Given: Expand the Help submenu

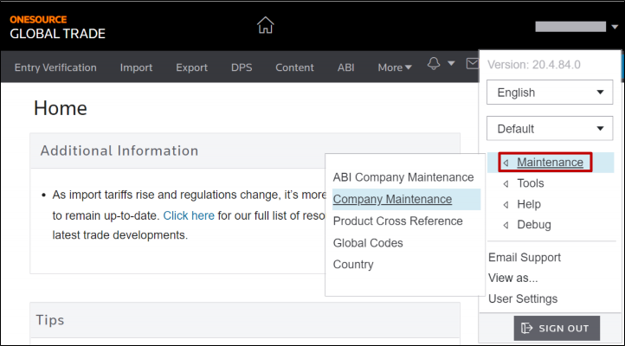Looking at the screenshot, I should click(528, 204).
